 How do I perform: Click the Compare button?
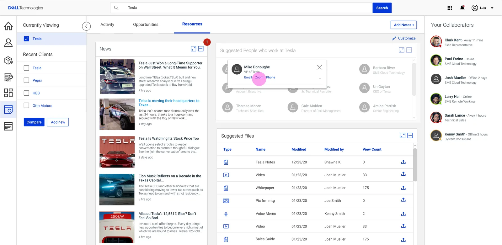[x=34, y=122]
